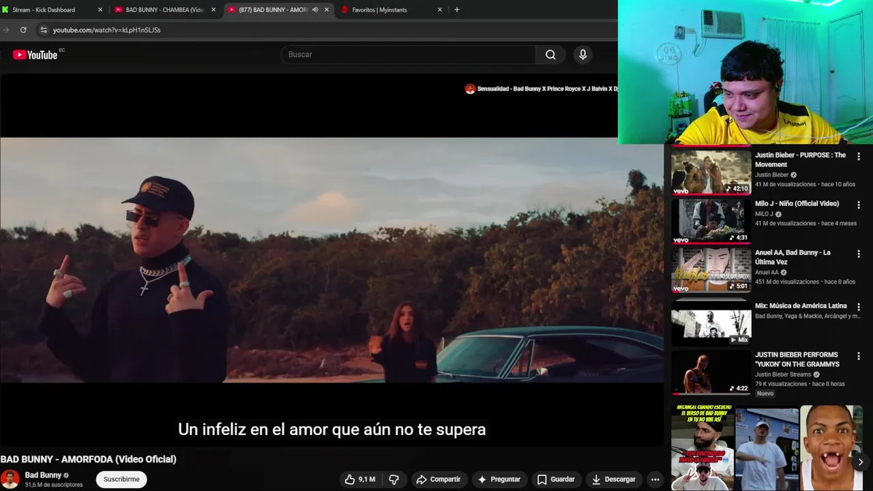Open short with man in white tank top
873x491 pixels.
tap(767, 449)
